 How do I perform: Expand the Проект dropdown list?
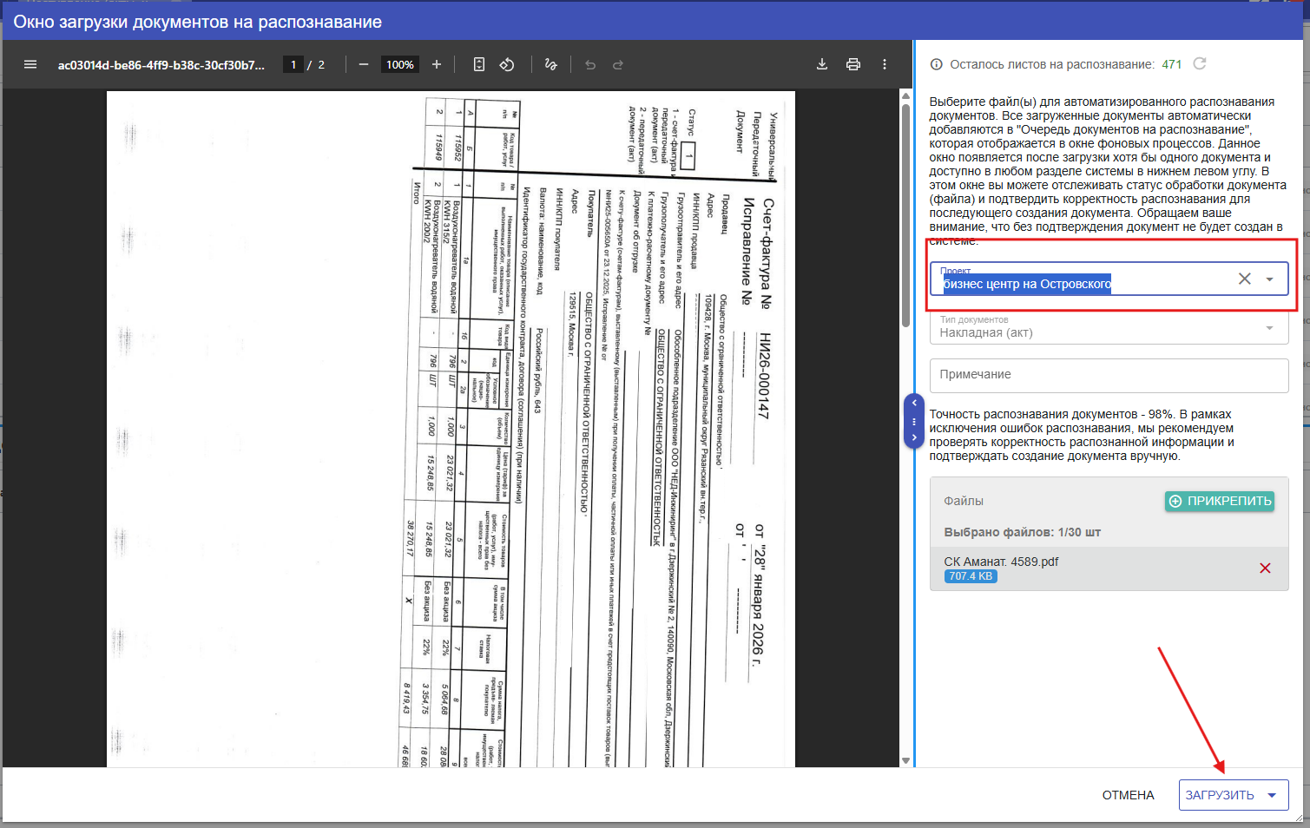tap(1270, 279)
